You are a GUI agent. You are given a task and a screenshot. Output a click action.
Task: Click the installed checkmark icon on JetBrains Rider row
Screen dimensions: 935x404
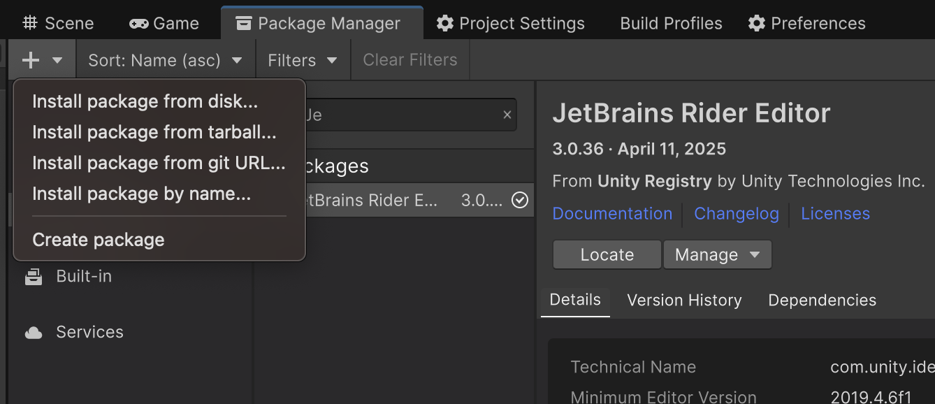519,201
